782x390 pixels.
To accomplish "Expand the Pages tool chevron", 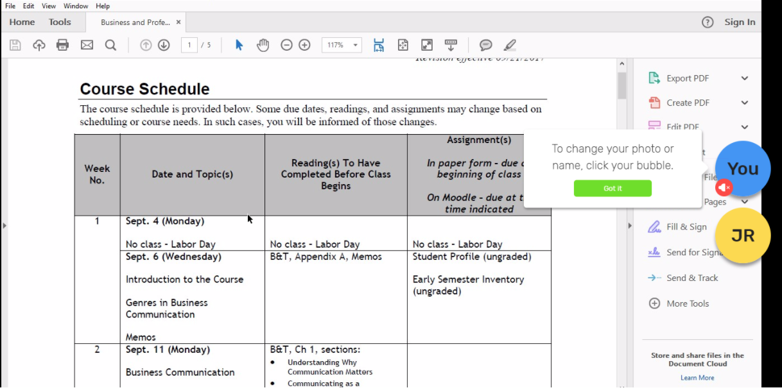I will point(745,201).
